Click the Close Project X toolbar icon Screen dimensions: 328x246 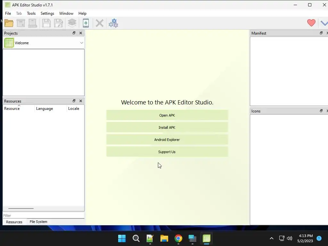[100, 23]
